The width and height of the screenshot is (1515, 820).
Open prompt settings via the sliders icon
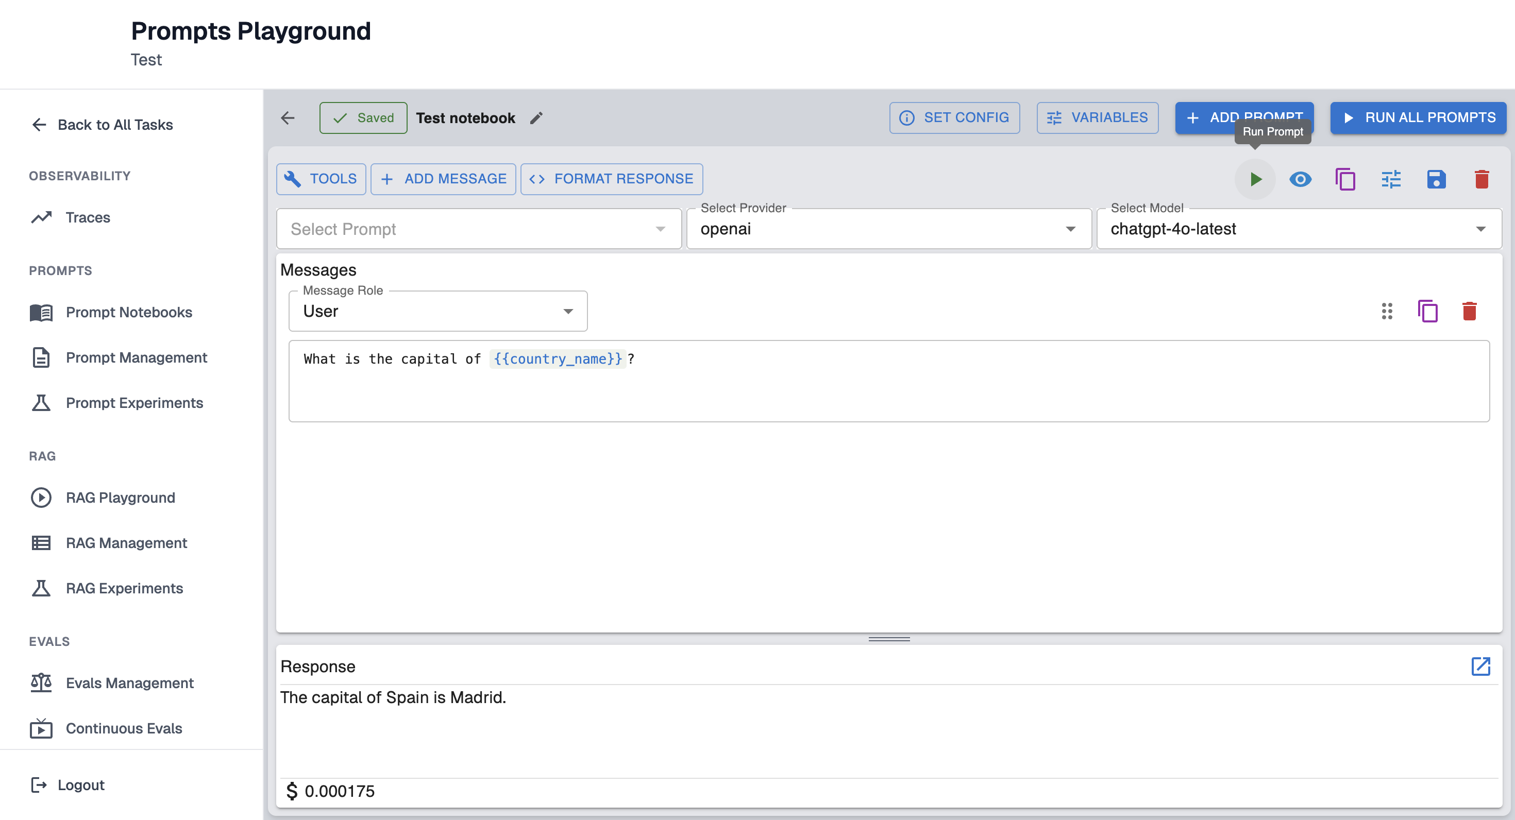point(1390,179)
